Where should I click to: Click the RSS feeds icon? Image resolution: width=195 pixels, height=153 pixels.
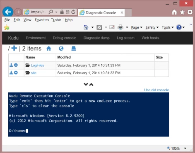pyautogui.click(x=99, y=27)
